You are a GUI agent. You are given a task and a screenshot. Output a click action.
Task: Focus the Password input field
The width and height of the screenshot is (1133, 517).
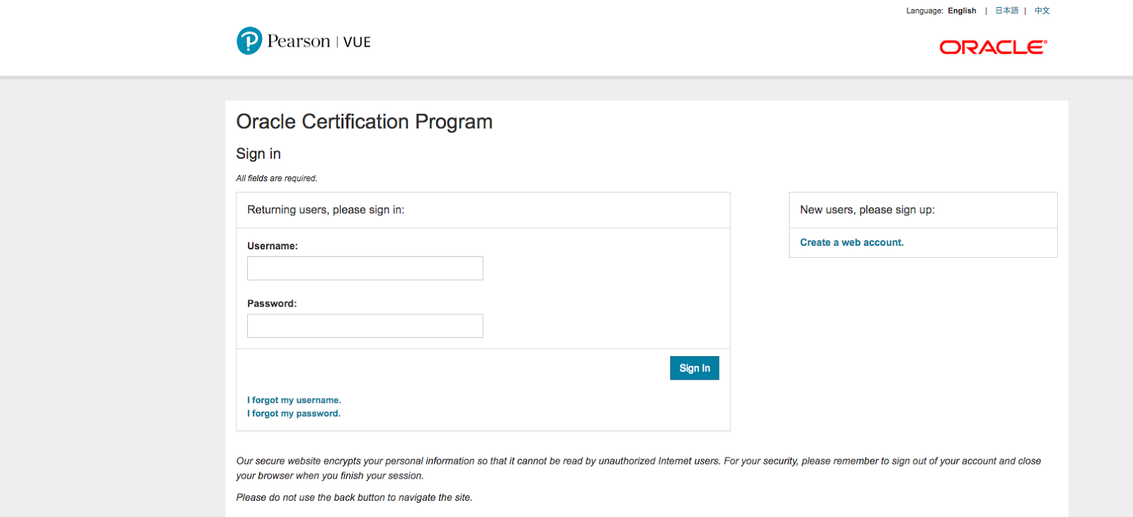365,326
